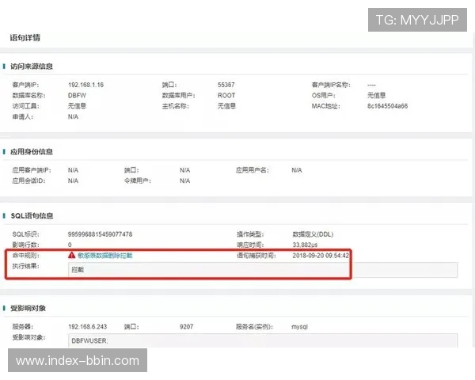
Task: Click the 执行结果 field showing 拦截
Action: point(263,270)
